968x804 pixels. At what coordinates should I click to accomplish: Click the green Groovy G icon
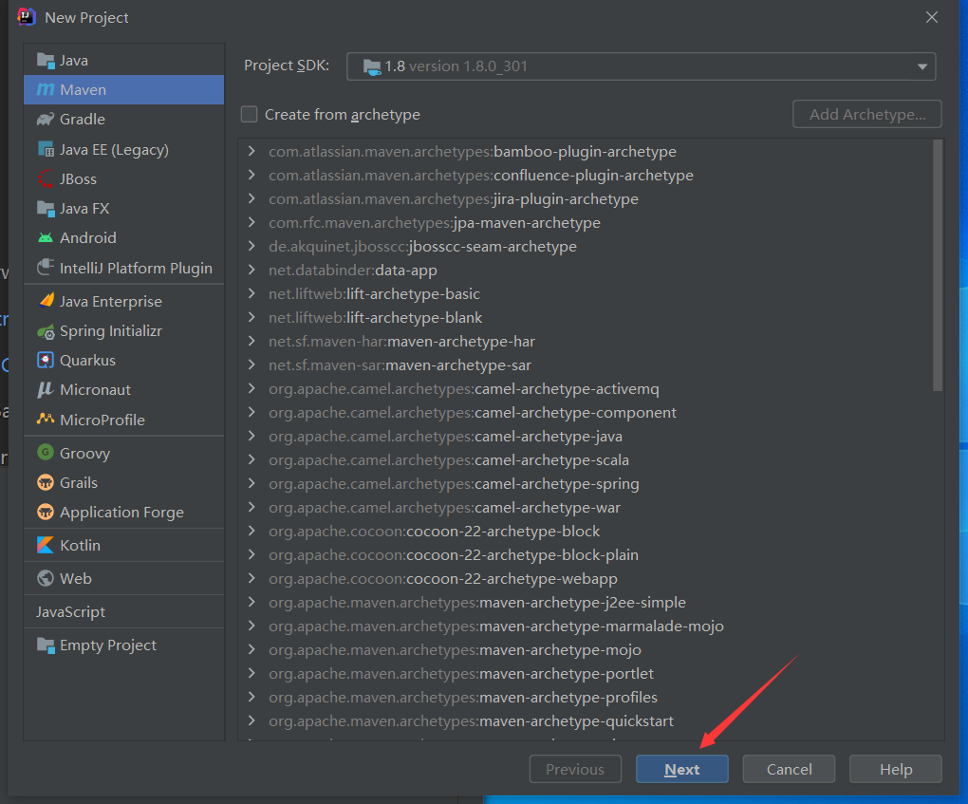point(46,453)
